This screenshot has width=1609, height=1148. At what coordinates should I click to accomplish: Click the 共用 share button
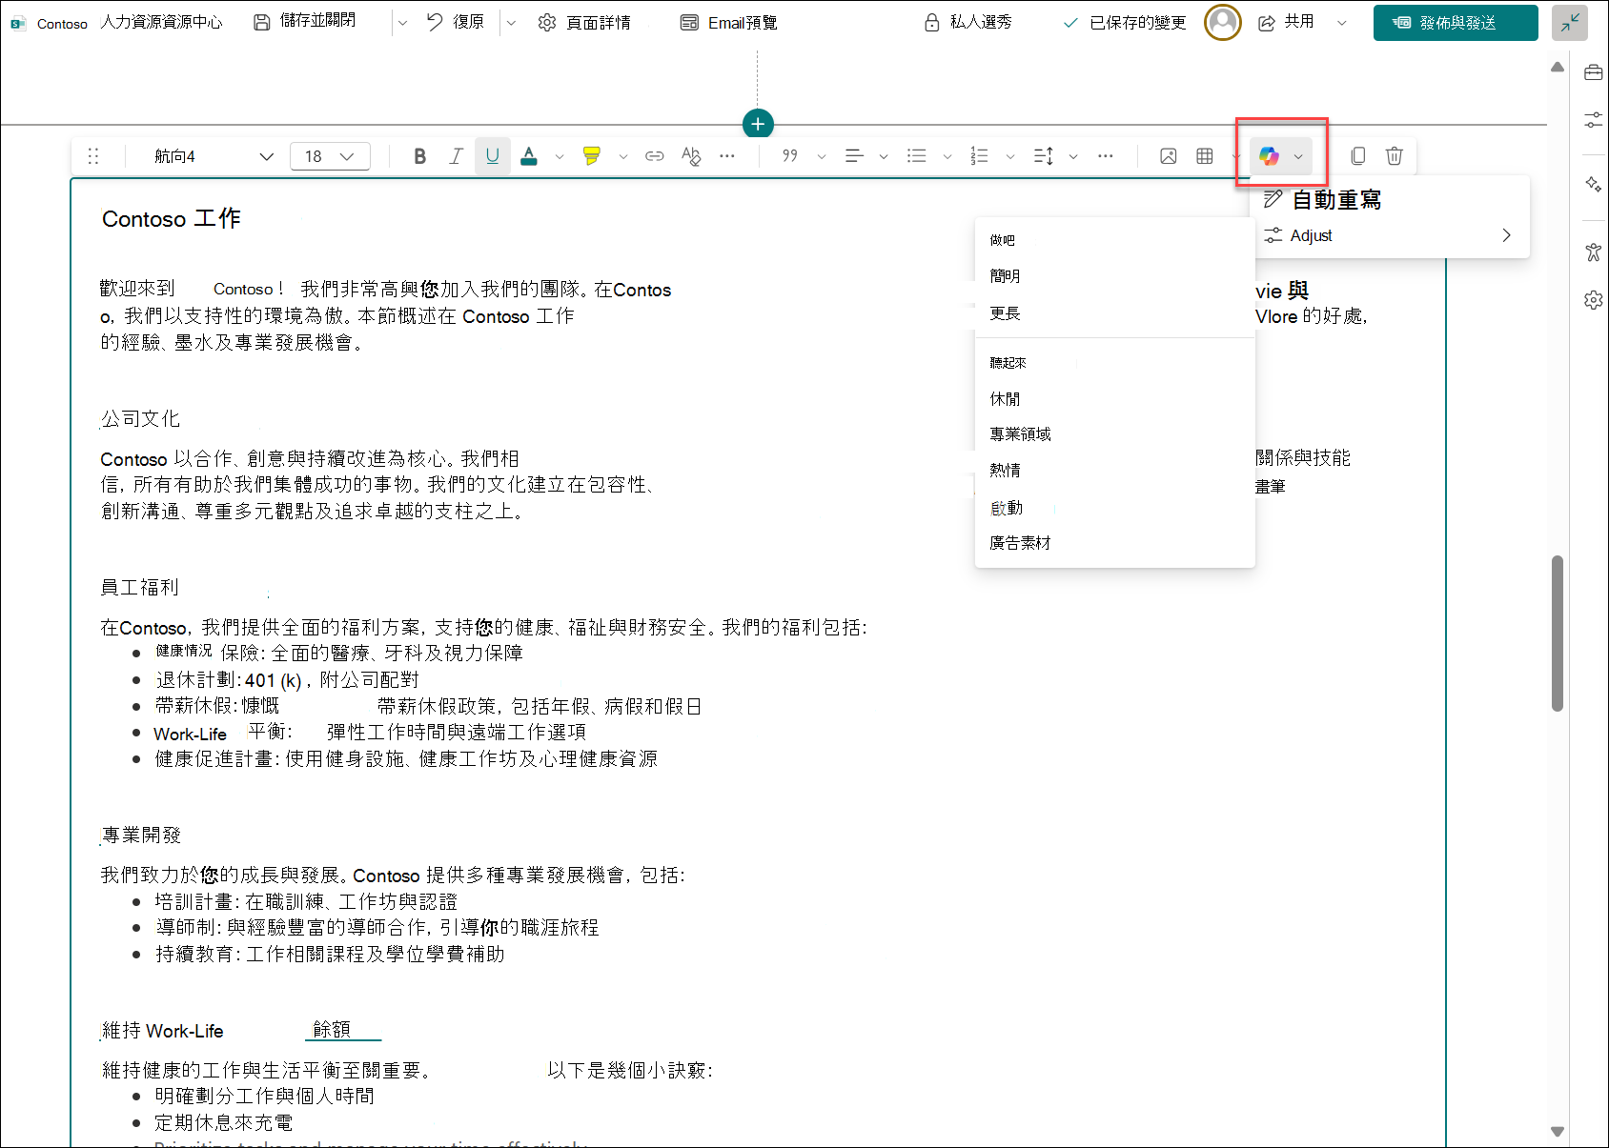coord(1287,22)
